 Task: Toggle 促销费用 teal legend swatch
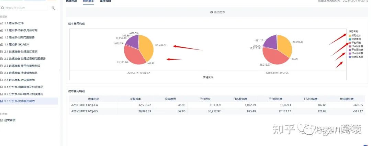(x=350, y=39)
